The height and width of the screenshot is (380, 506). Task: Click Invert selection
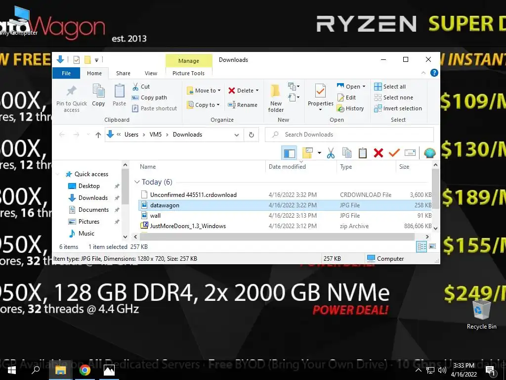pyautogui.click(x=398, y=108)
